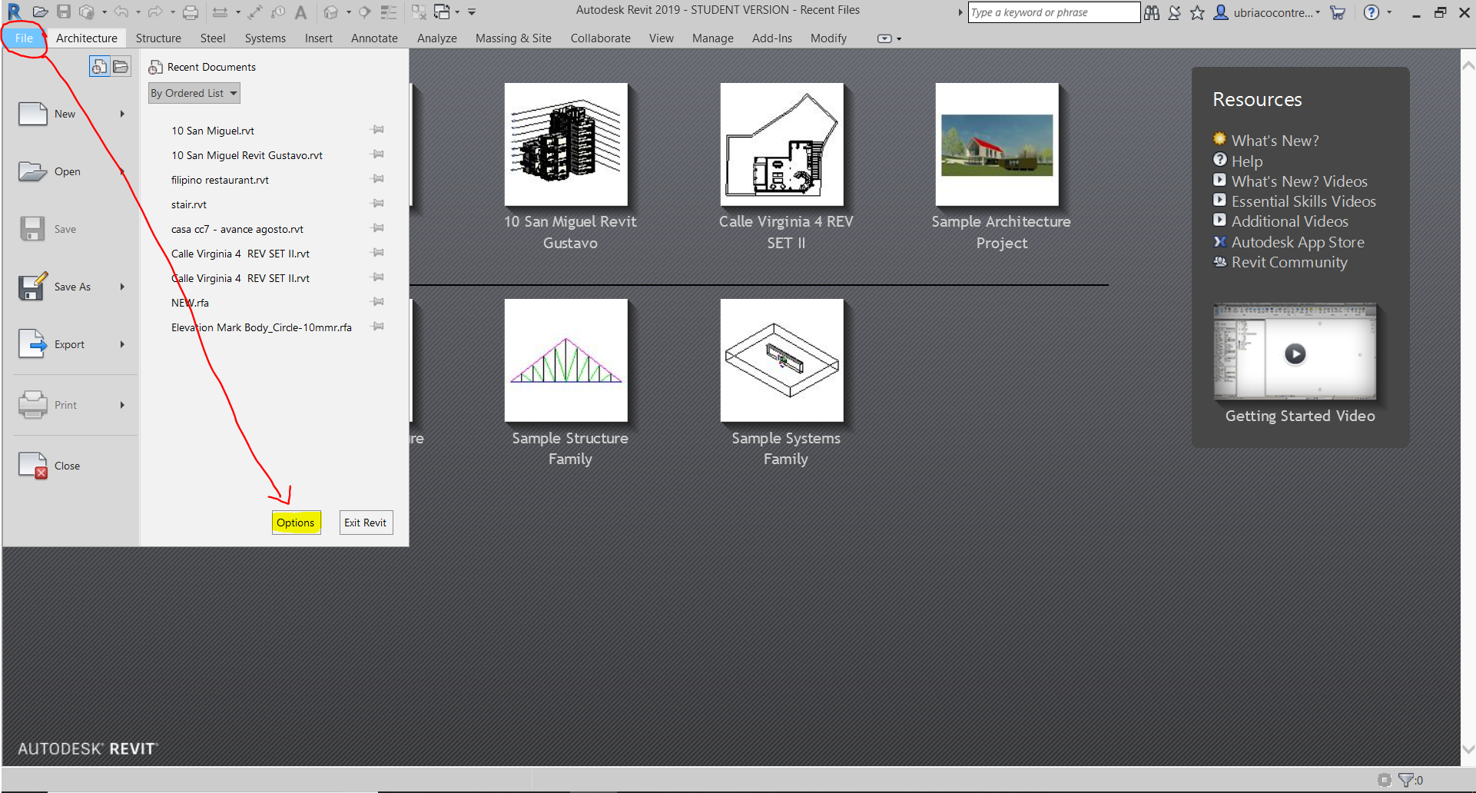Pin filipino restaurant.rvt to recent list
This screenshot has width=1476, height=793.
(378, 179)
